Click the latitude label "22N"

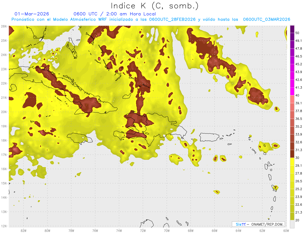[x=4, y=83]
